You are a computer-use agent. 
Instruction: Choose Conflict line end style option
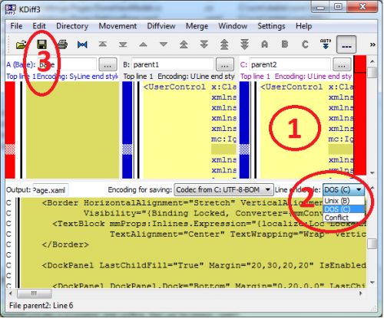[343, 218]
